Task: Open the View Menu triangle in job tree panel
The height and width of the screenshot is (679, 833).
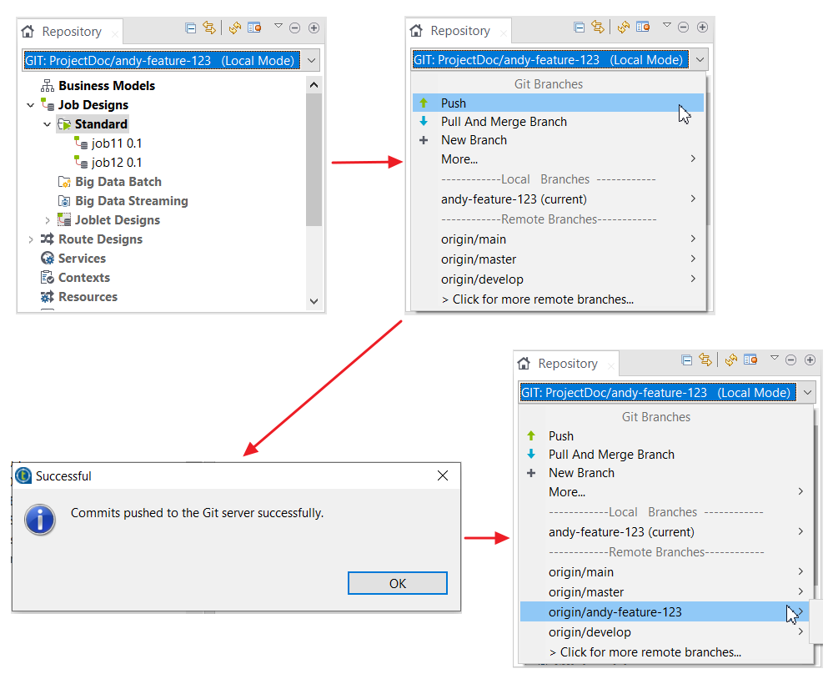Action: pyautogui.click(x=279, y=26)
